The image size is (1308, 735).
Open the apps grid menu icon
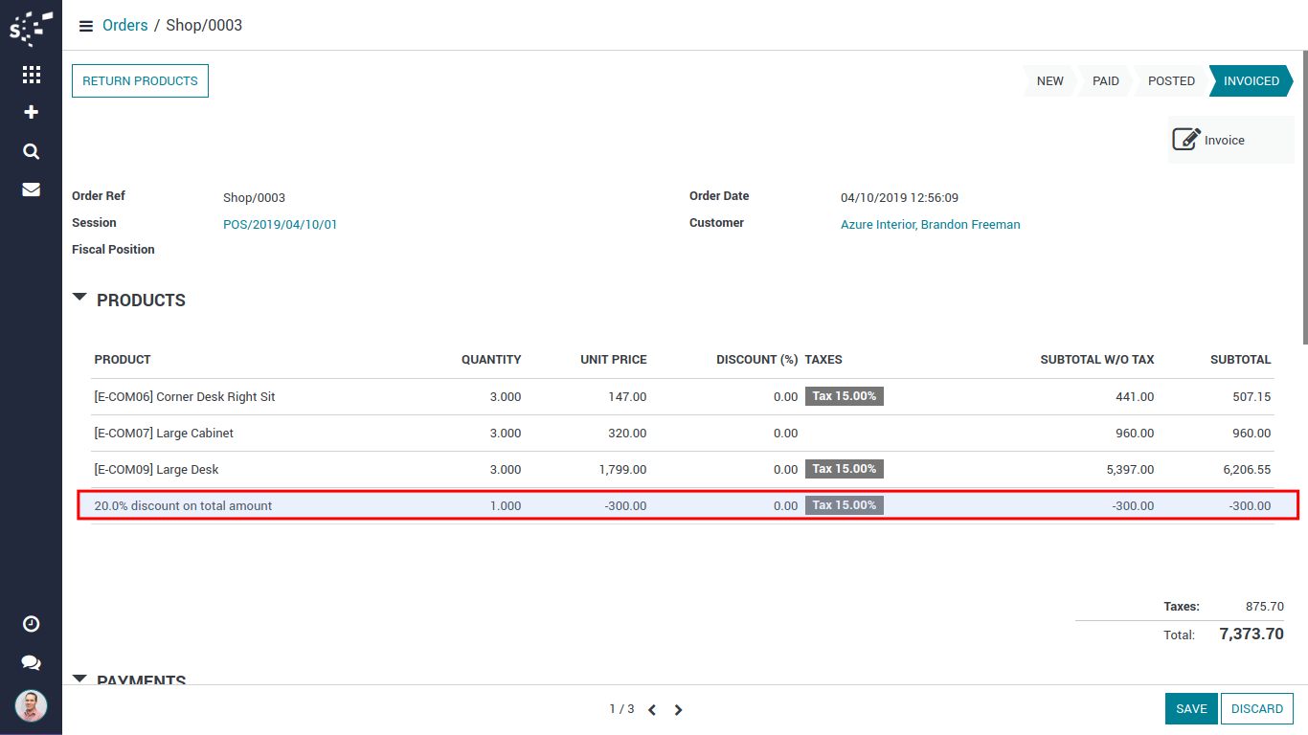point(31,75)
